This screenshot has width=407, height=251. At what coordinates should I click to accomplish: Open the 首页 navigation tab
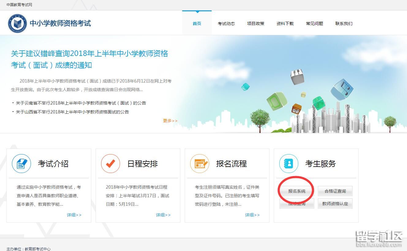coord(197,24)
